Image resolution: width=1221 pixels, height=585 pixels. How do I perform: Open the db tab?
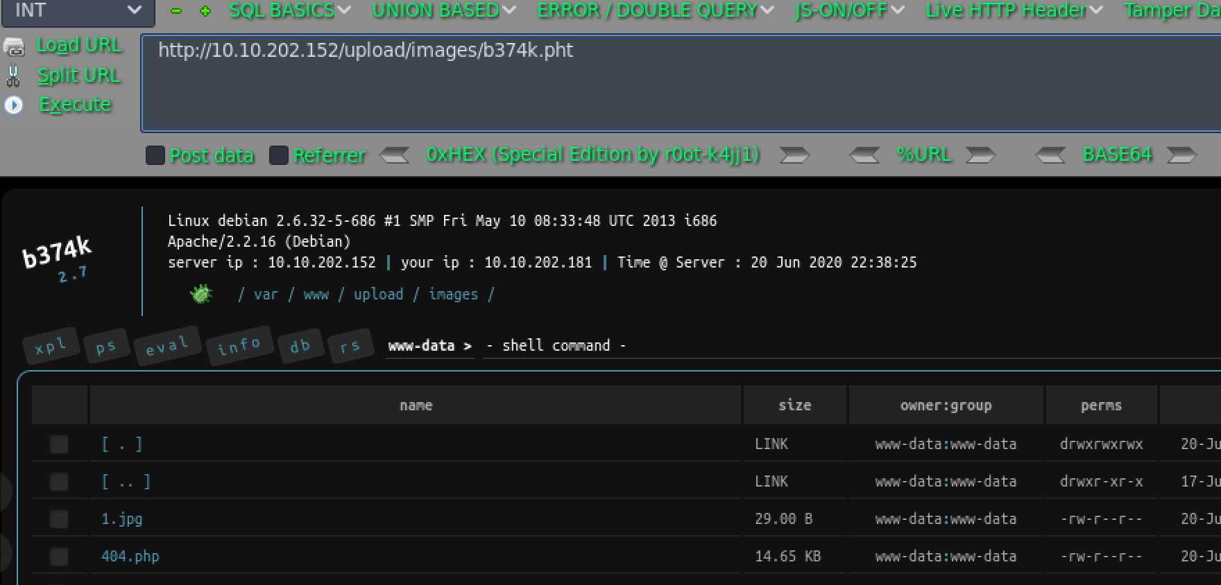point(300,345)
